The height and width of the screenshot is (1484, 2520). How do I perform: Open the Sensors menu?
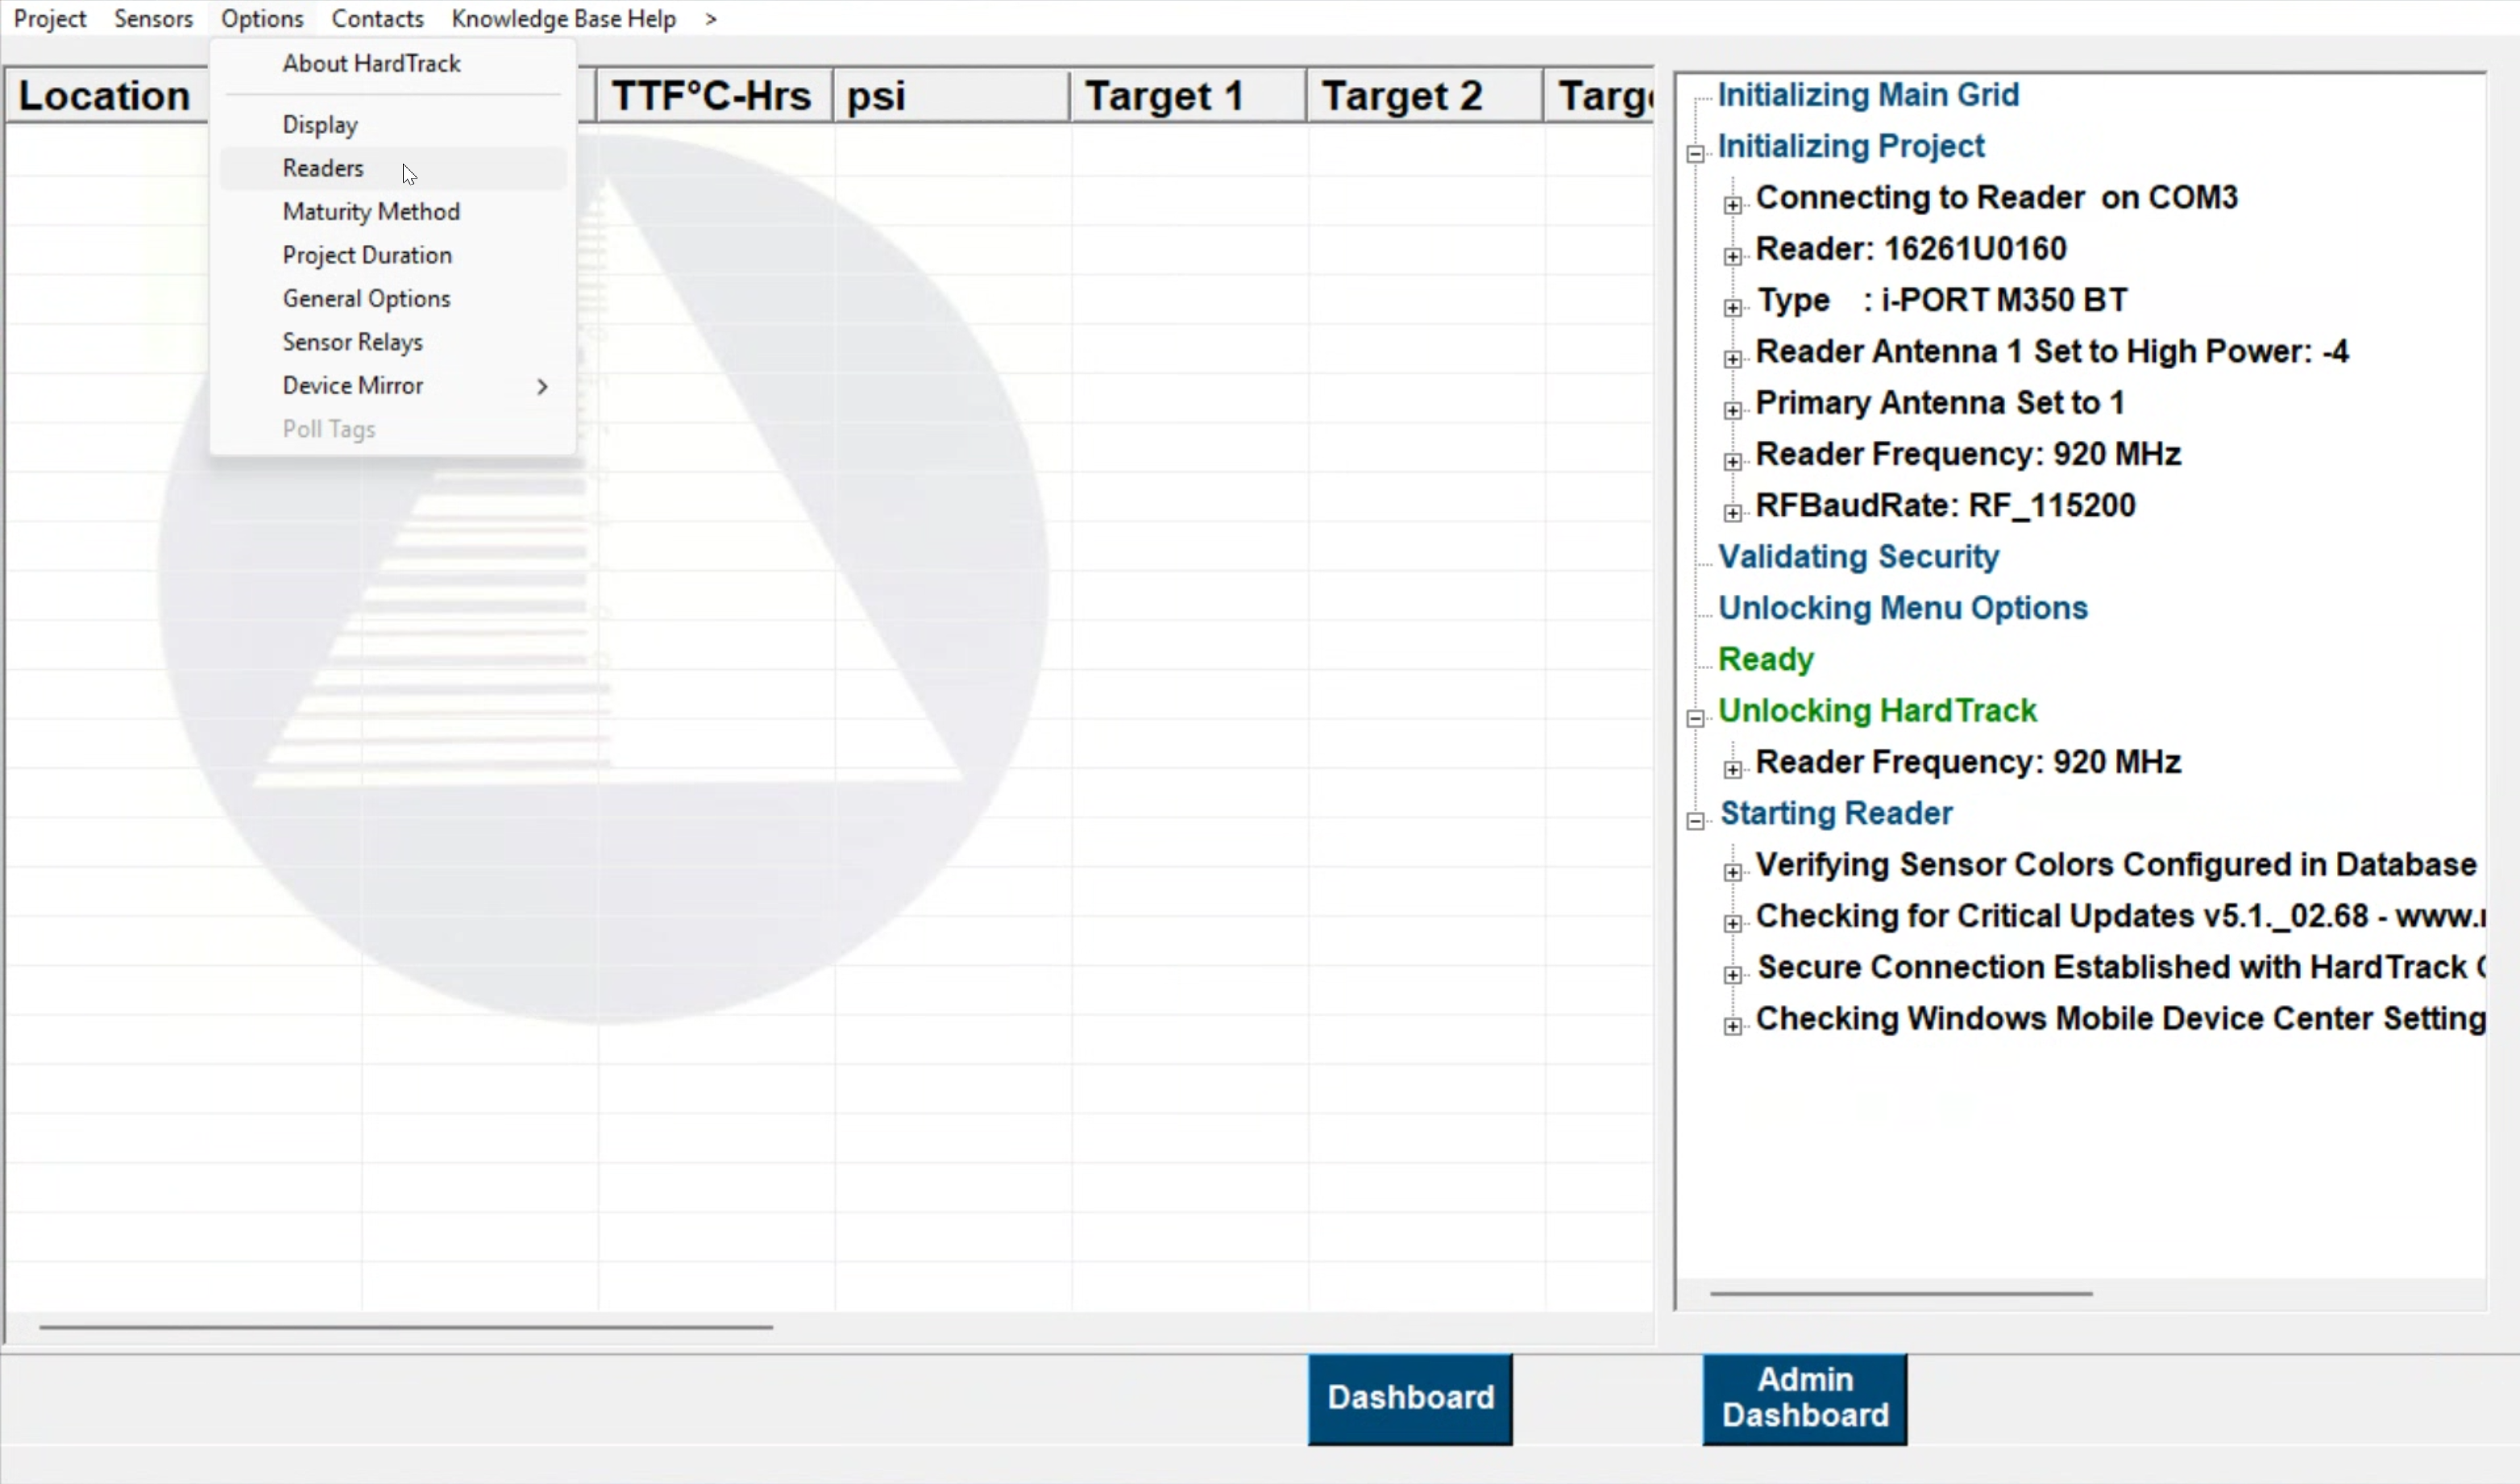153,19
